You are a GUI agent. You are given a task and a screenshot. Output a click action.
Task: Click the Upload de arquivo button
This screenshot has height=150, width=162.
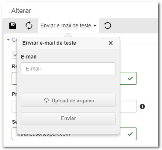click(68, 100)
